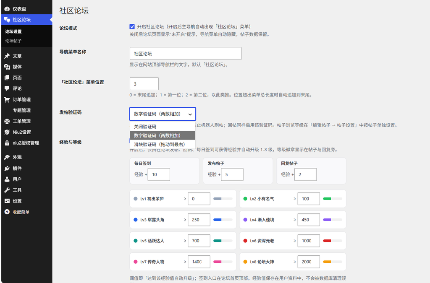Click the Lv7 threshold field showing 1400

click(199, 262)
